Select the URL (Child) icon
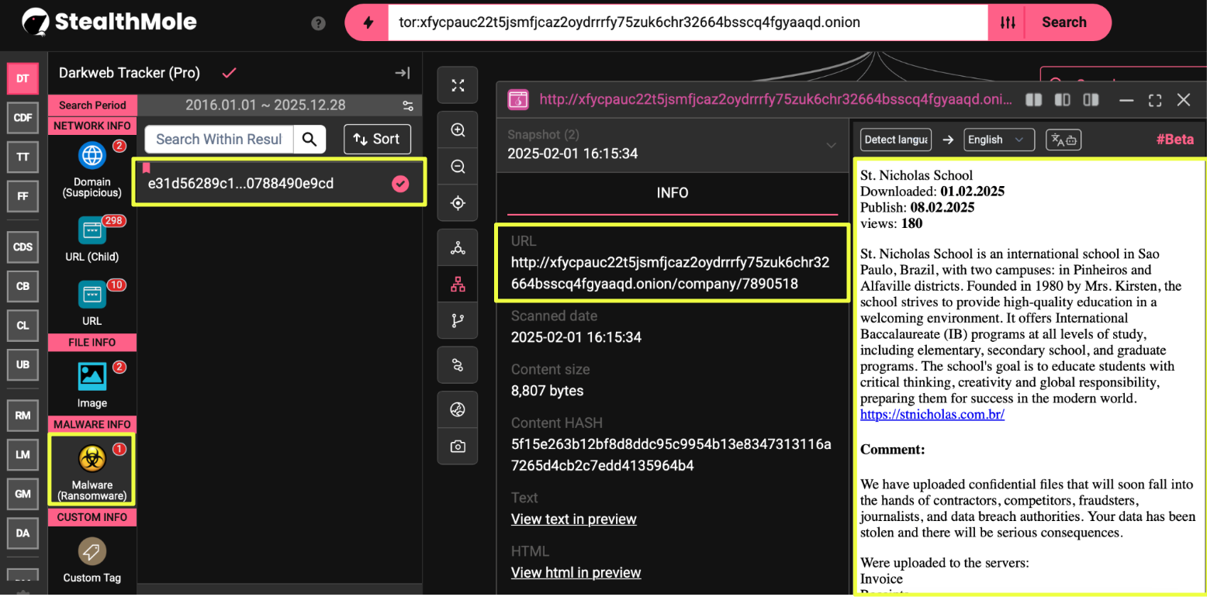 [92, 230]
